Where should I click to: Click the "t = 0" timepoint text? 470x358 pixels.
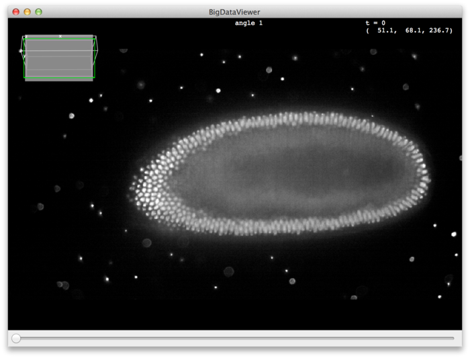375,23
